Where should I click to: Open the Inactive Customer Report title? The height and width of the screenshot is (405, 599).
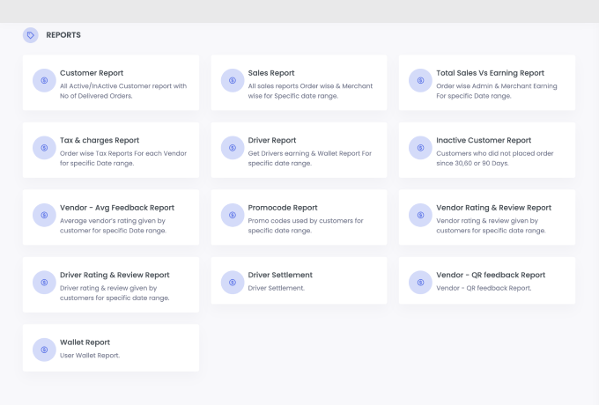484,141
